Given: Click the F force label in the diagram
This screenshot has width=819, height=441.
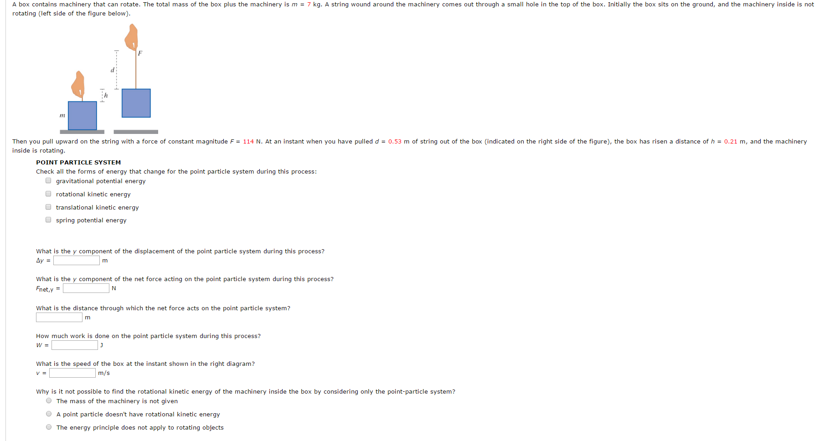Looking at the screenshot, I should coord(140,53).
